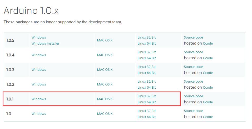This screenshot has width=252, height=129.
Task: Get Linux 32 Bit for version 1.0
Action: 147,111
